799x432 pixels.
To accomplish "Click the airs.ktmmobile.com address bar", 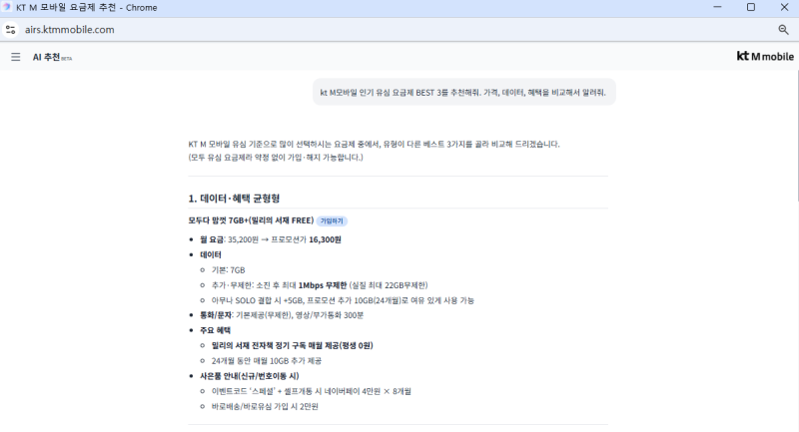I will tap(69, 30).
